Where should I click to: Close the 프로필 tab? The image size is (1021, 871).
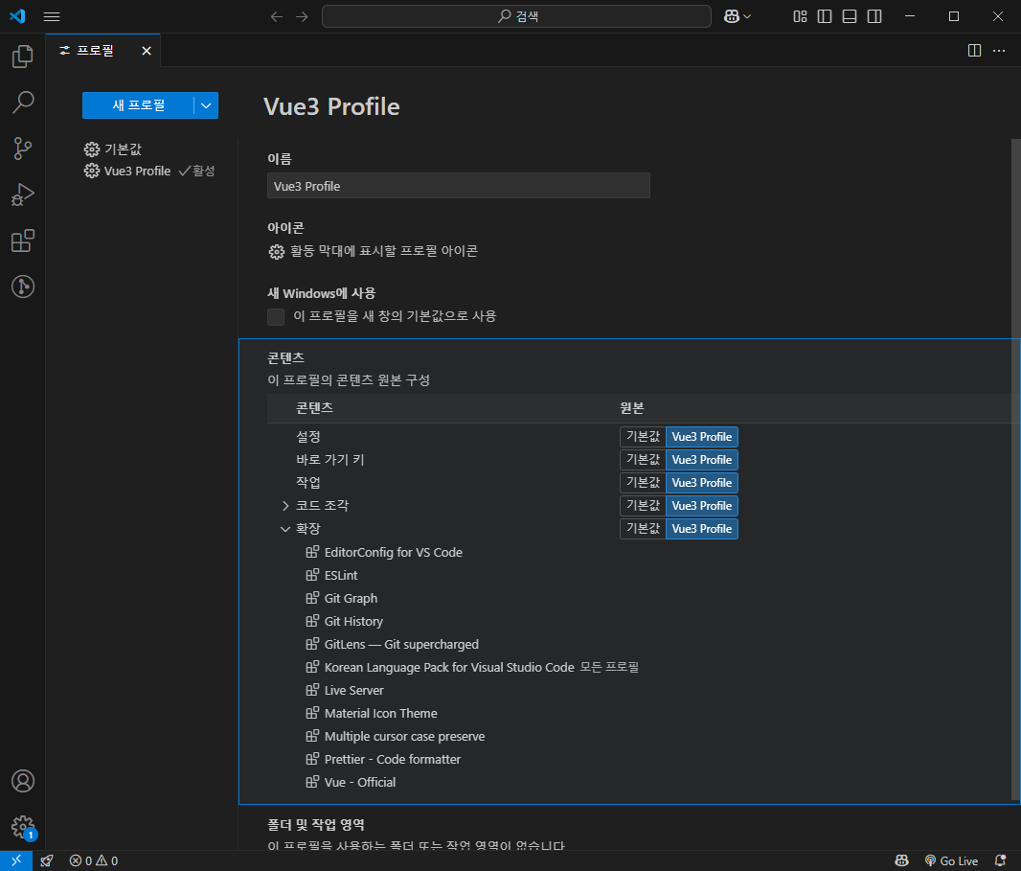click(147, 50)
